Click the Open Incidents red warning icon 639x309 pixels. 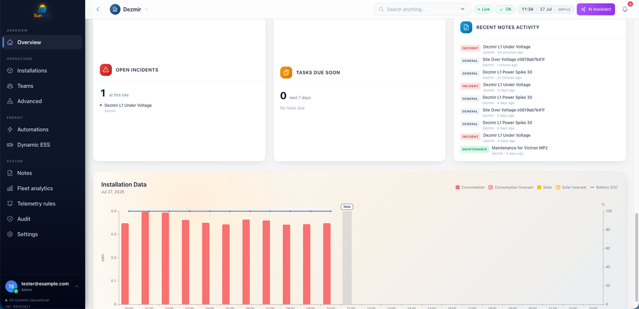coord(105,70)
